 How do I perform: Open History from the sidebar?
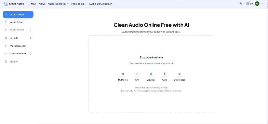(14, 61)
